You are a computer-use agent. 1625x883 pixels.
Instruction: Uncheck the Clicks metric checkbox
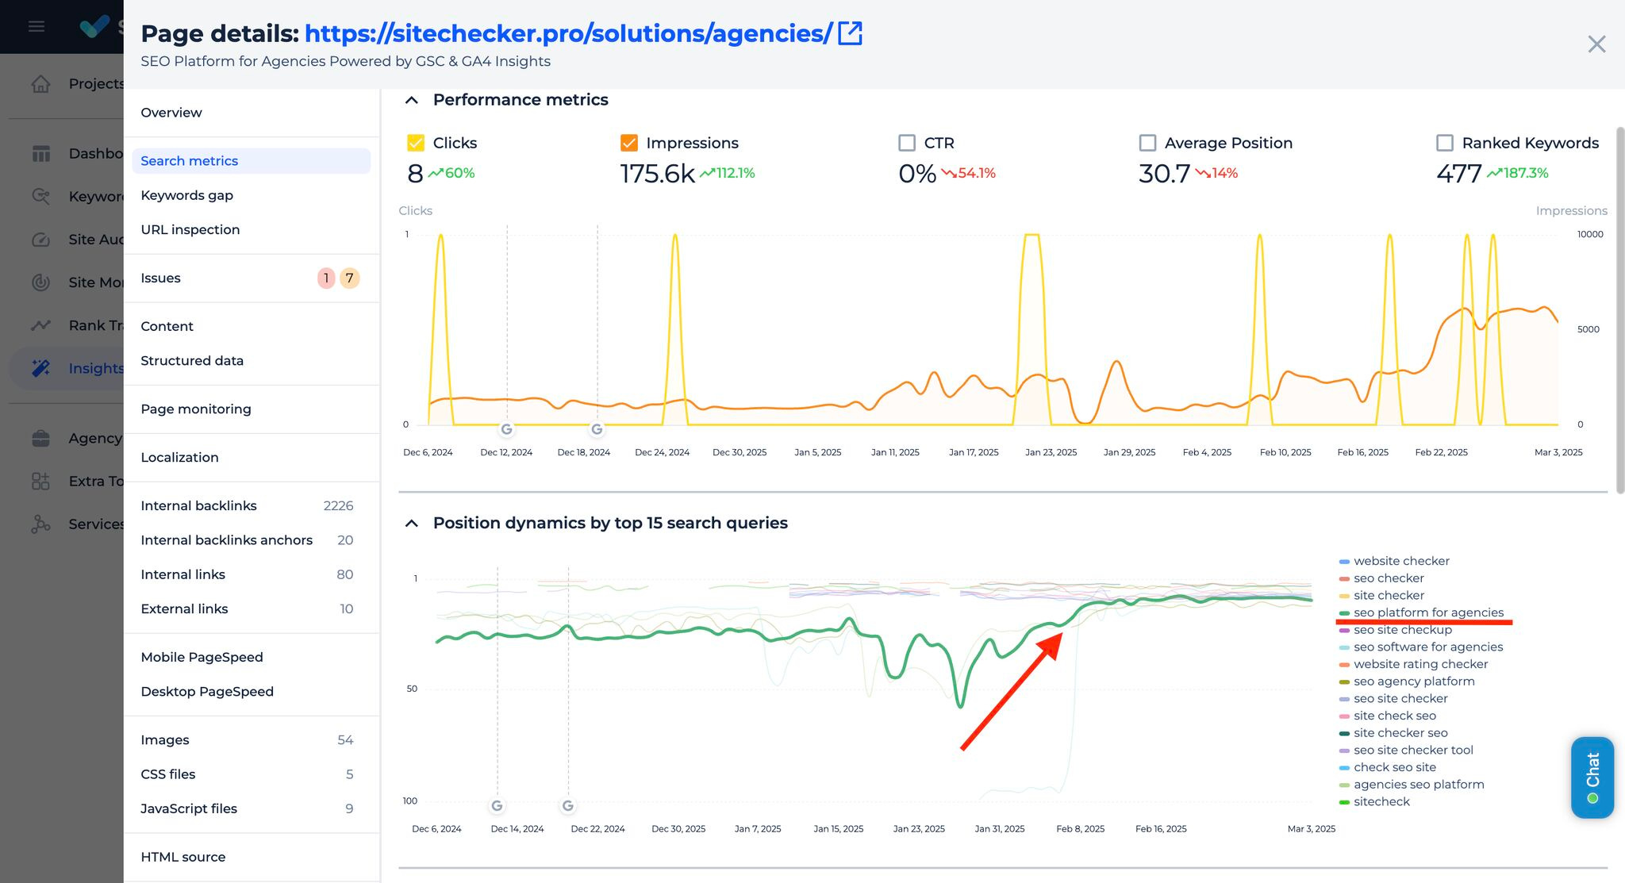pos(416,143)
